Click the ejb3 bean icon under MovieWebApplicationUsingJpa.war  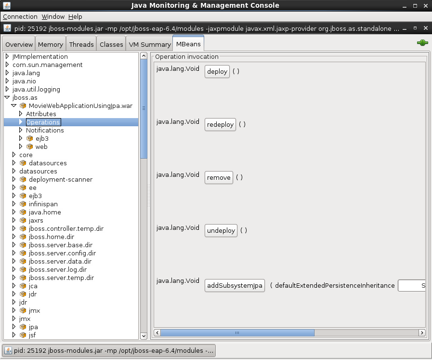[x=29, y=138]
